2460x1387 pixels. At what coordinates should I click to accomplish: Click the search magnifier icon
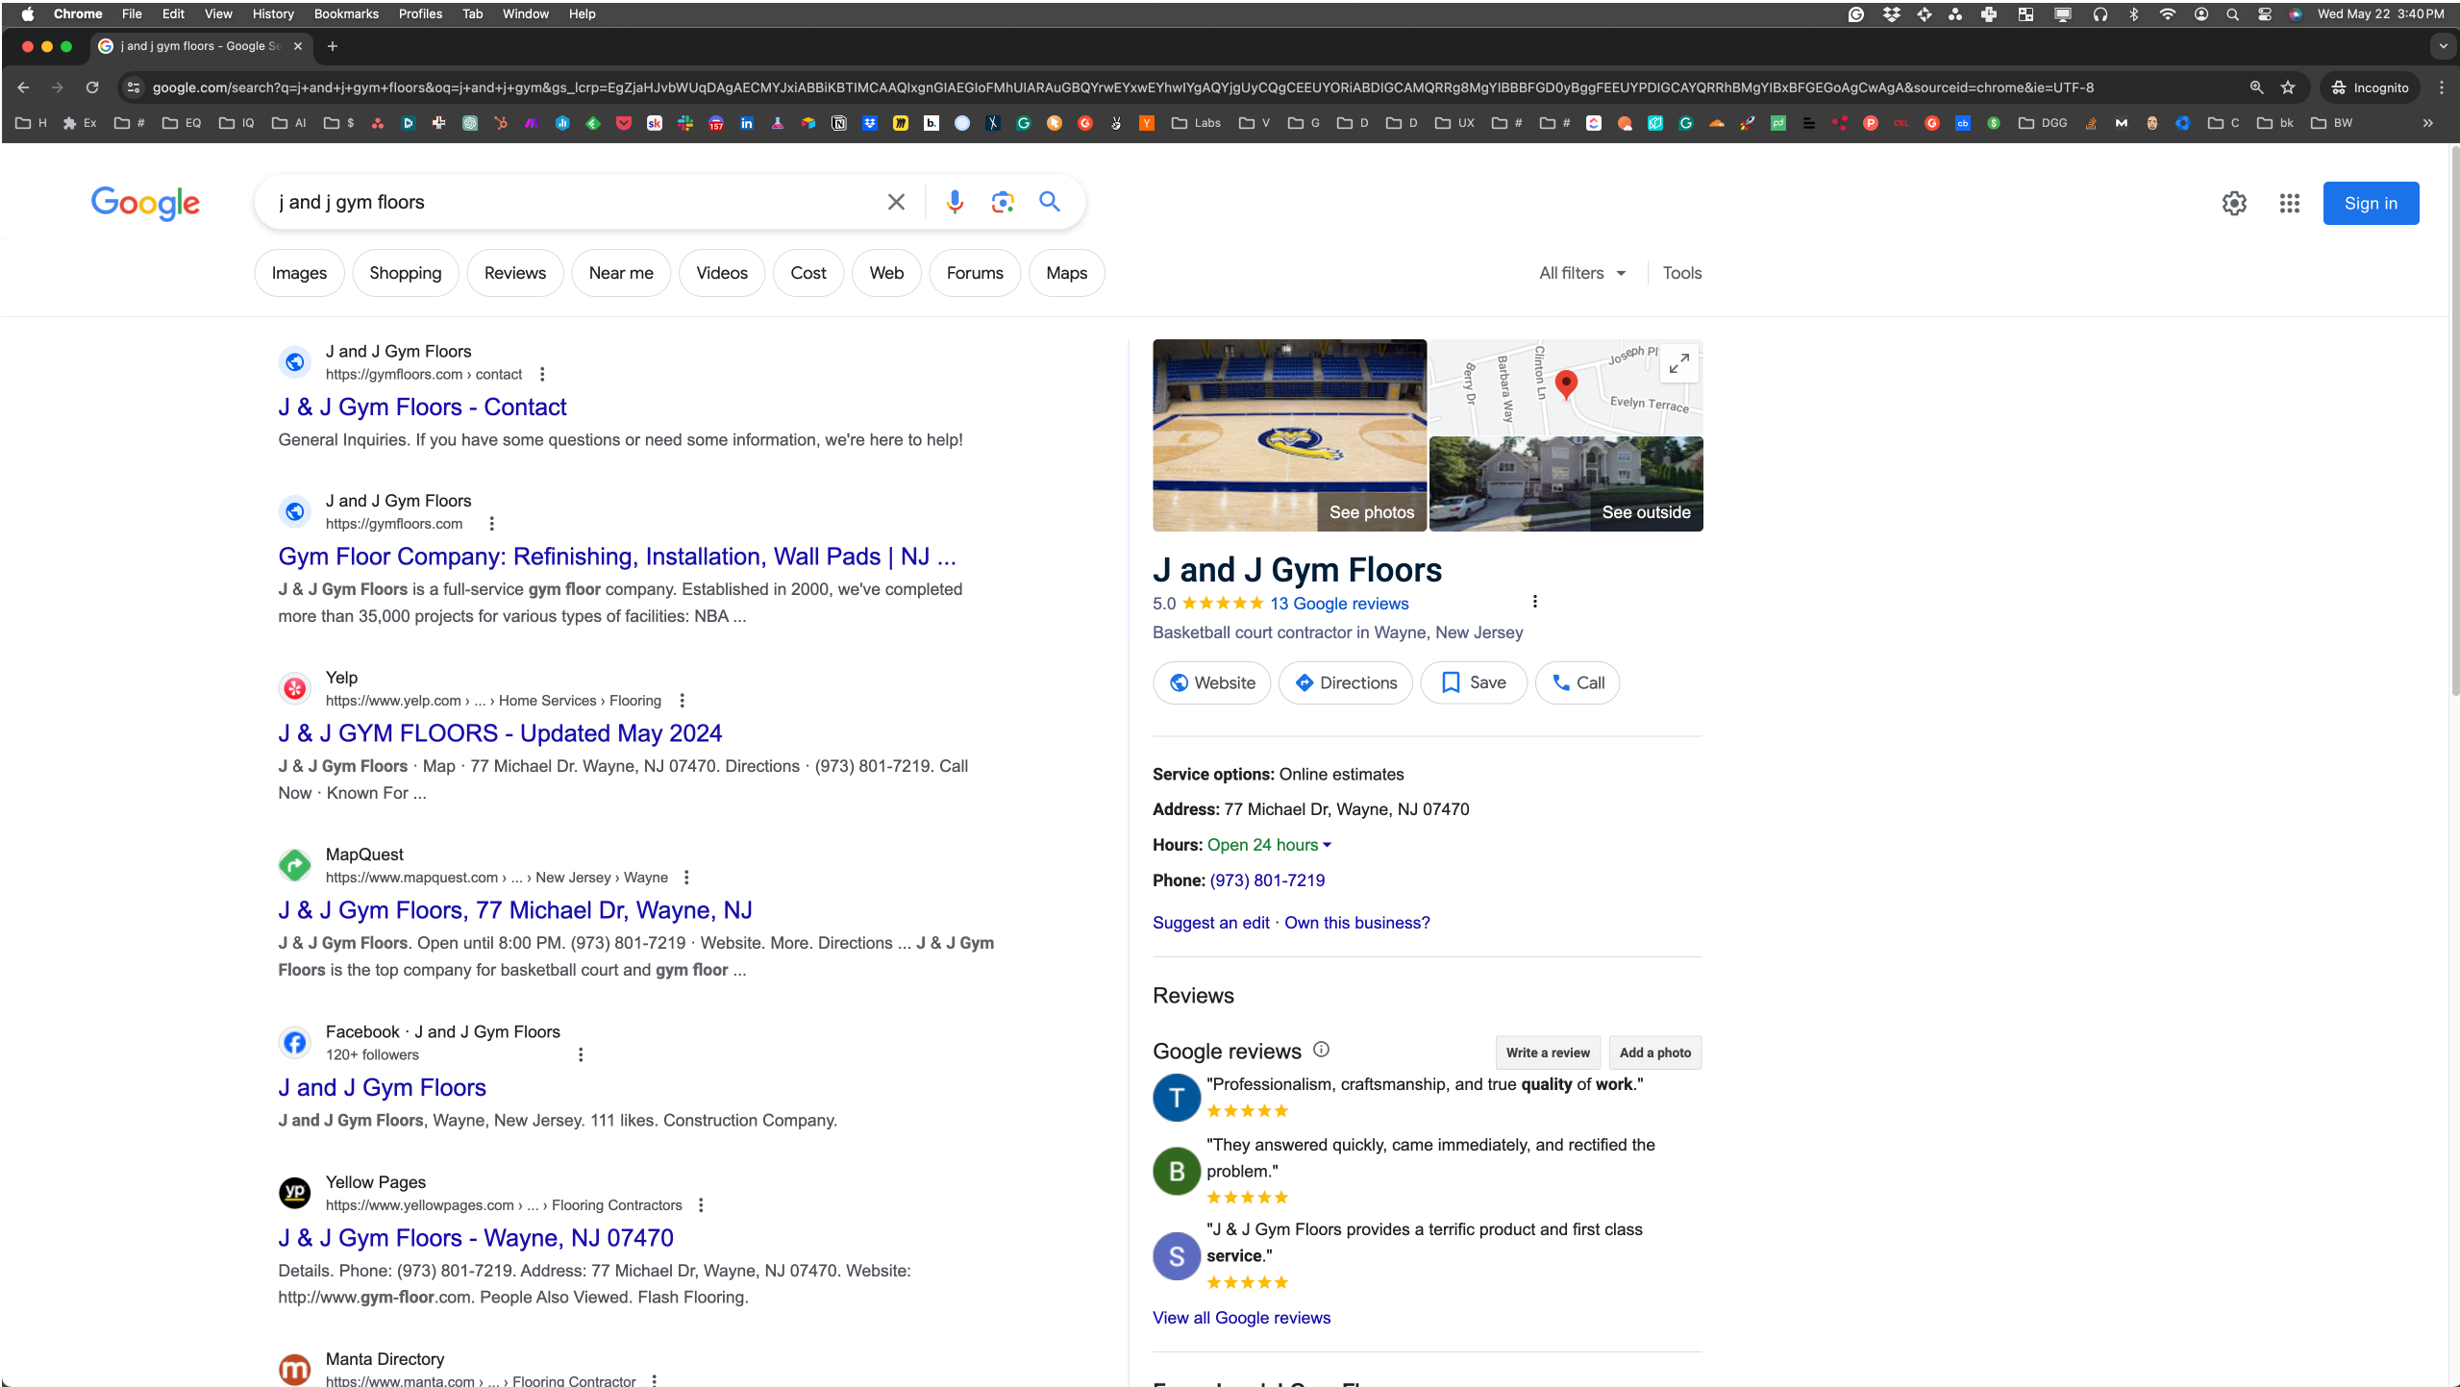[1048, 202]
